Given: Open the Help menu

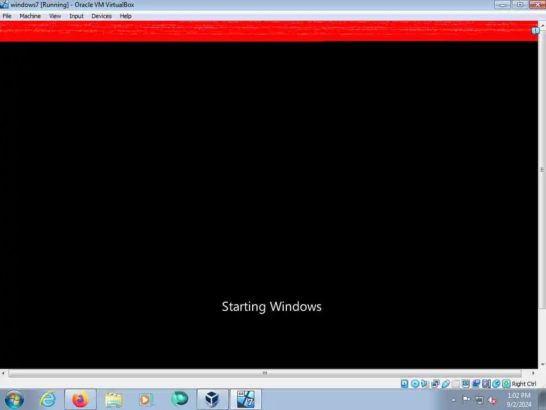Looking at the screenshot, I should pos(126,16).
